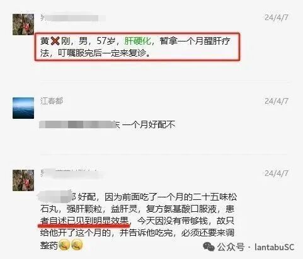Click the underlined phrase 者自述已见到明显效果

[84, 221]
